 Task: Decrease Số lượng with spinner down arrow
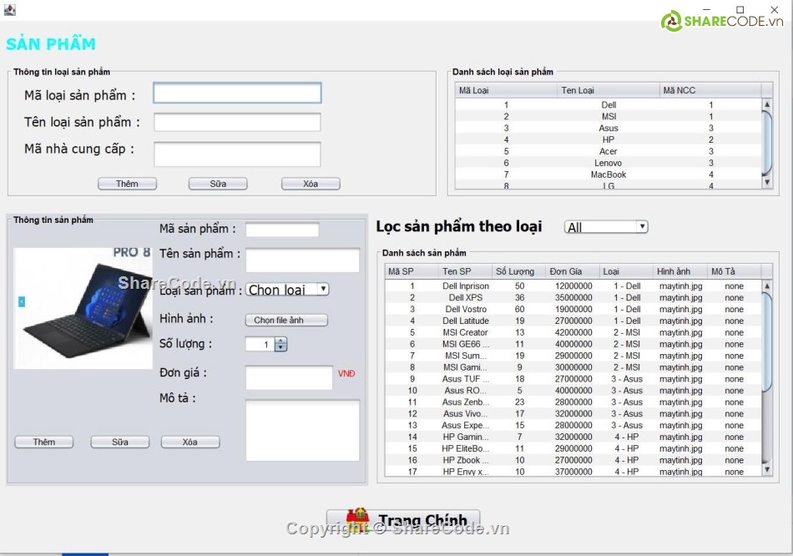pyautogui.click(x=281, y=348)
